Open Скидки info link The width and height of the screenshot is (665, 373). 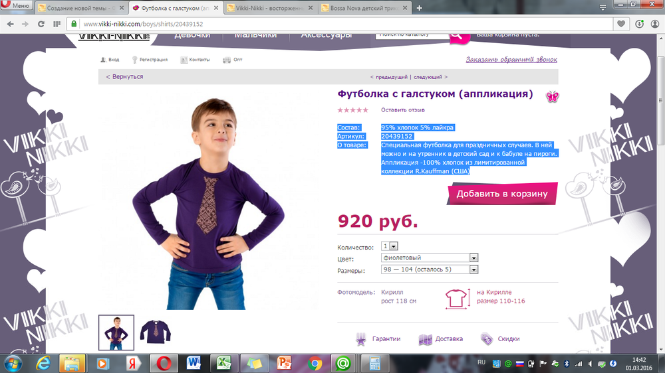coord(500,338)
